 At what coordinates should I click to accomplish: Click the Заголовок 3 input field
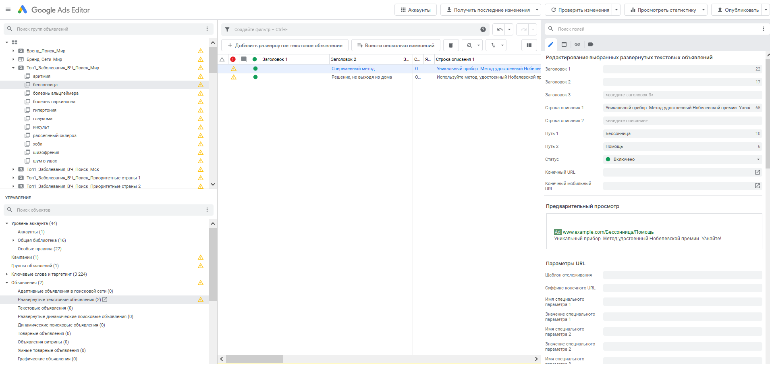[682, 95]
